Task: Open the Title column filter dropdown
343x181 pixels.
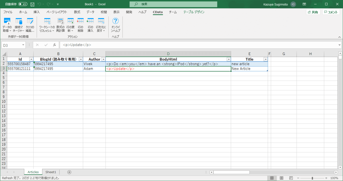Action: 266,59
